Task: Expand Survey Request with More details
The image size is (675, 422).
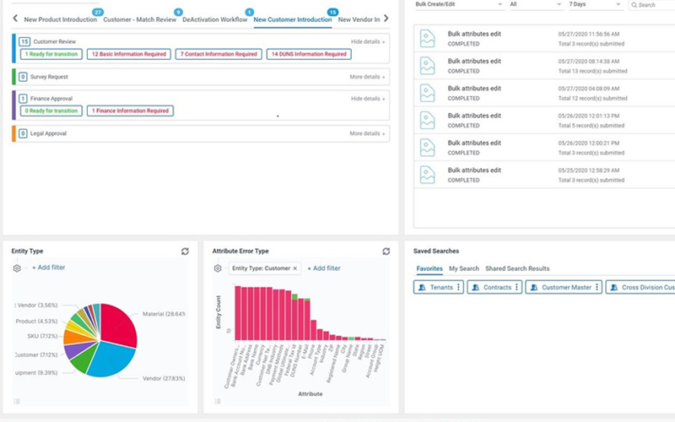Action: click(x=368, y=77)
